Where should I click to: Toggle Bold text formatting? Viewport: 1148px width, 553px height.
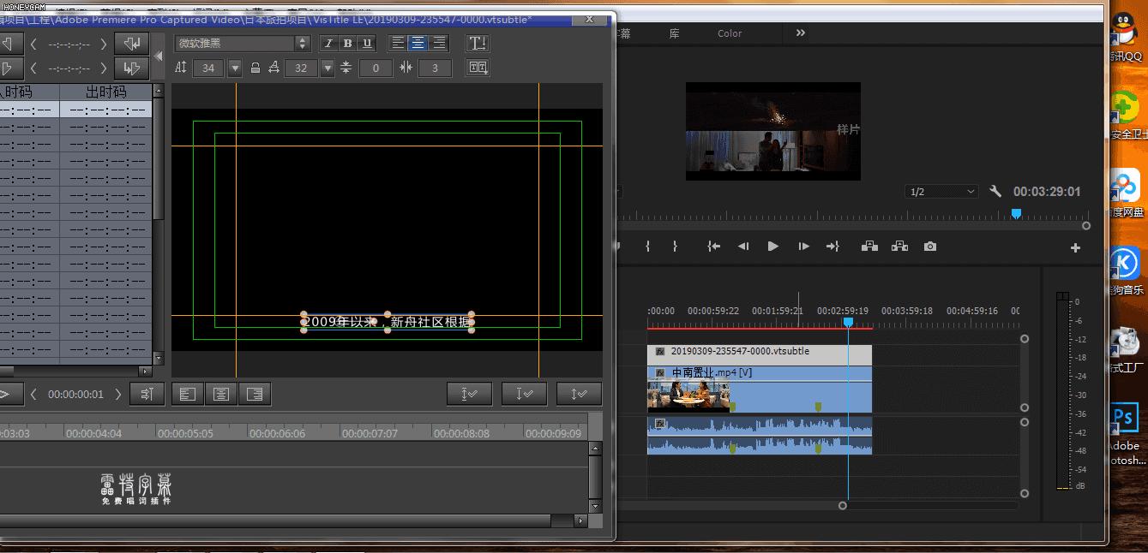[x=347, y=44]
